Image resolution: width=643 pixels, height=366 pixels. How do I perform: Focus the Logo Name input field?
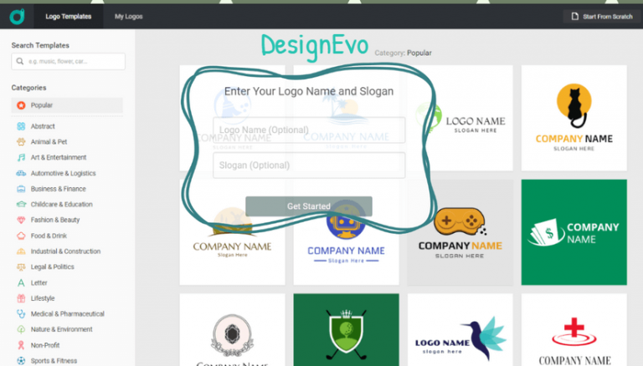(x=308, y=130)
